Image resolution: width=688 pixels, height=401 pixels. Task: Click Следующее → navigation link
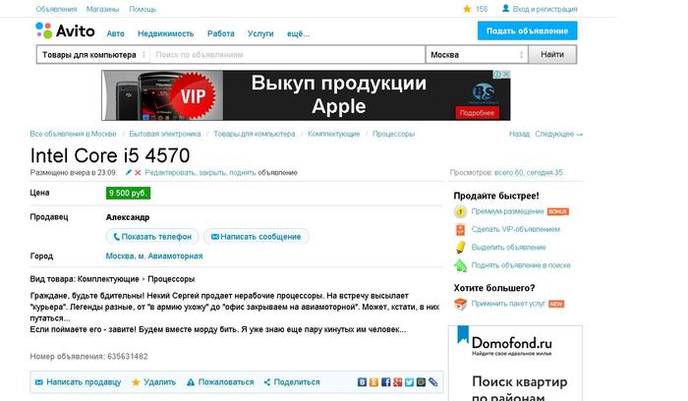[x=559, y=135]
